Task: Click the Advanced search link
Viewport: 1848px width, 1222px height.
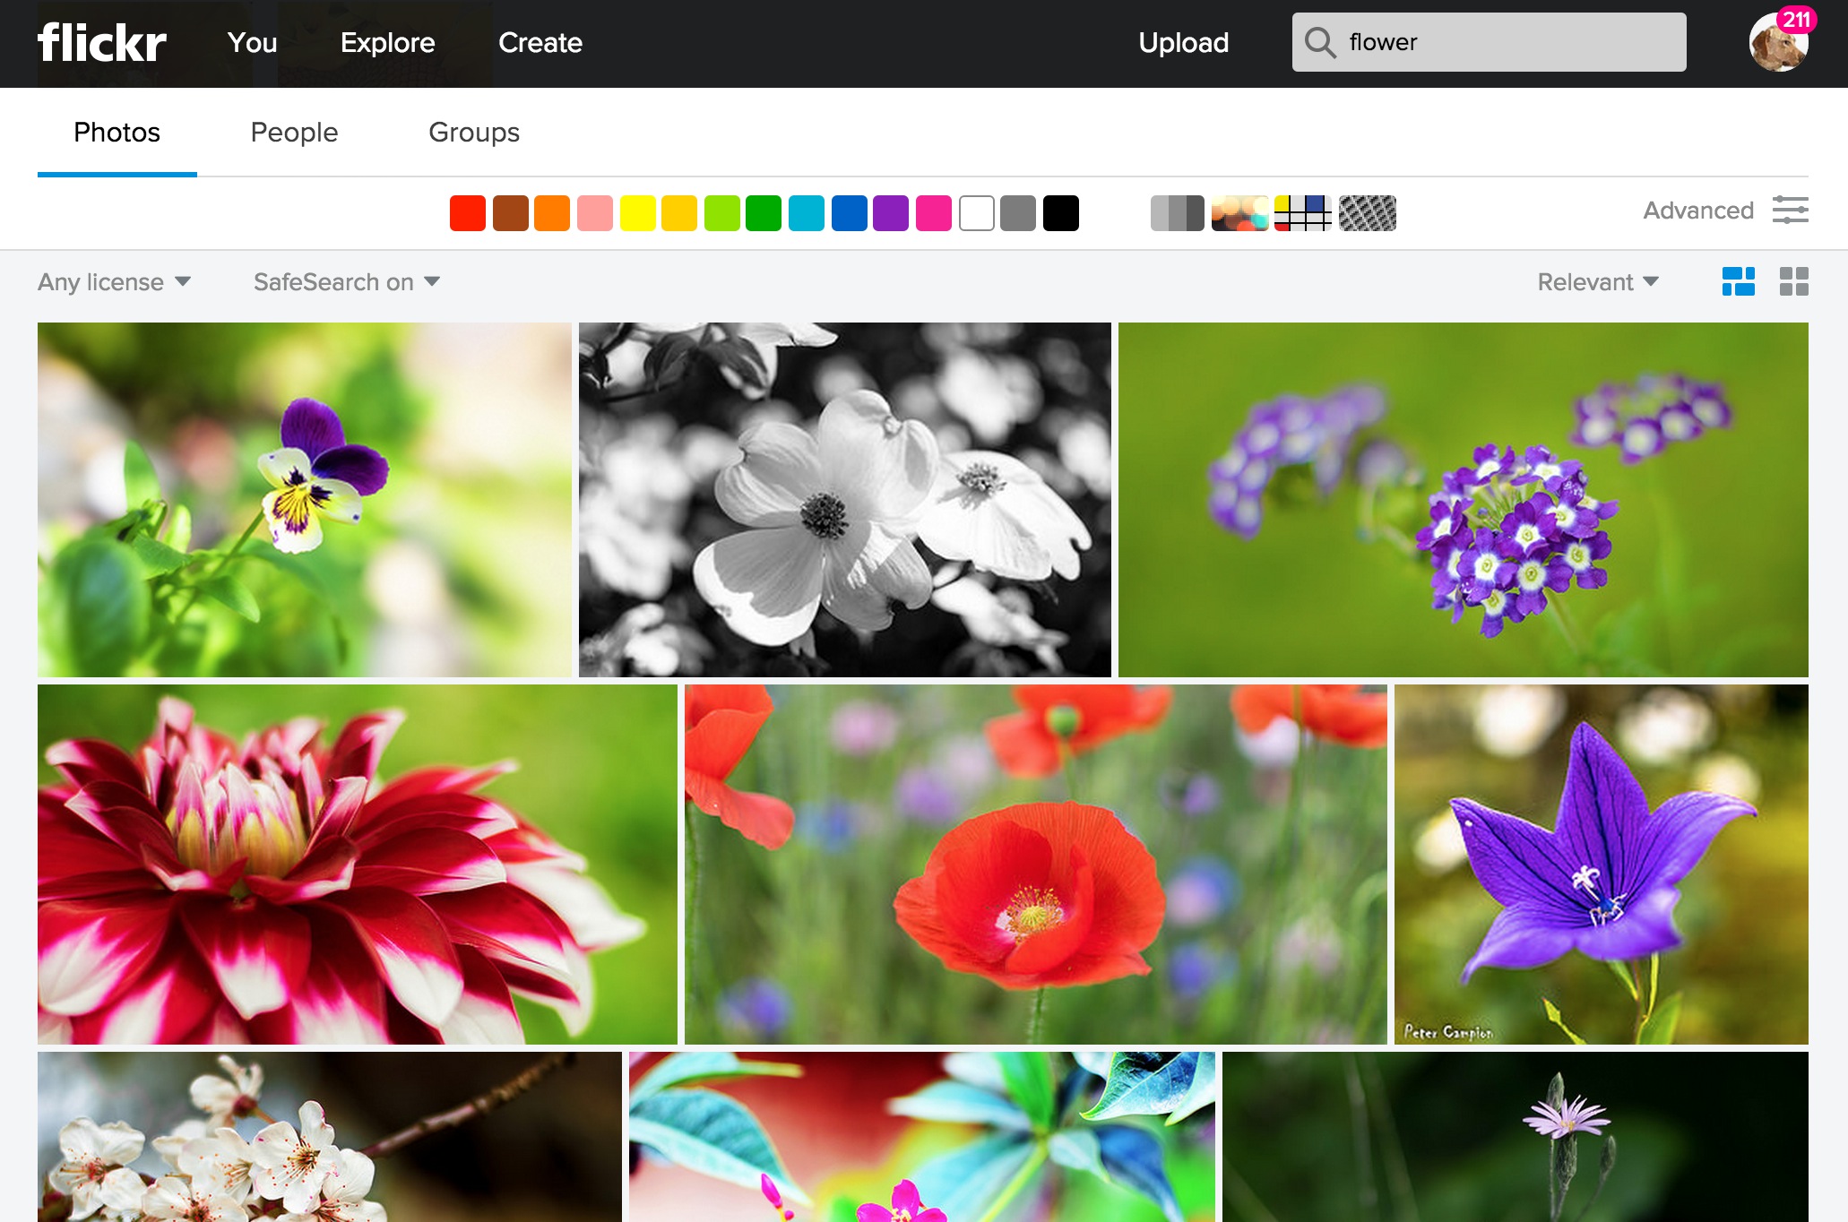Action: pyautogui.click(x=1698, y=211)
